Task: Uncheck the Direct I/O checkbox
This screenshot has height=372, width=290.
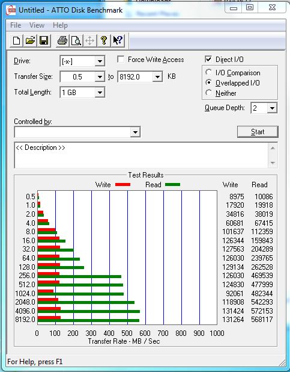Action: pyautogui.click(x=208, y=60)
